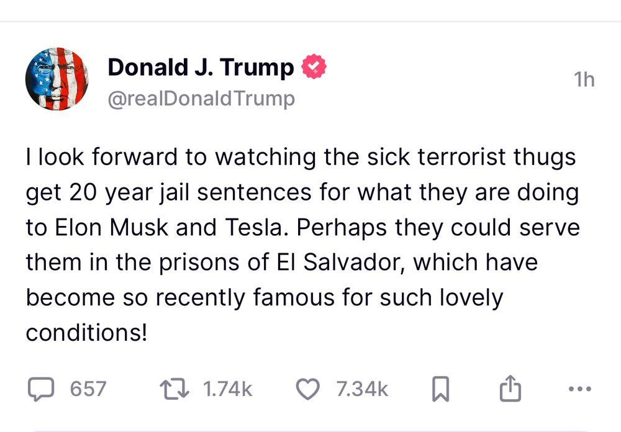The width and height of the screenshot is (621, 432).
Task: View the 657 replies
Action: click(87, 390)
